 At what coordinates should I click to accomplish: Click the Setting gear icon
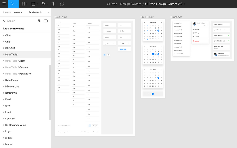pos(194,36)
